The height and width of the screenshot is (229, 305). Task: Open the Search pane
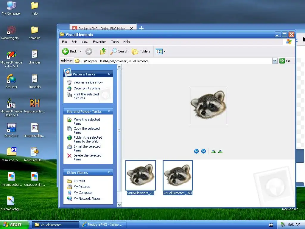[x=119, y=51]
